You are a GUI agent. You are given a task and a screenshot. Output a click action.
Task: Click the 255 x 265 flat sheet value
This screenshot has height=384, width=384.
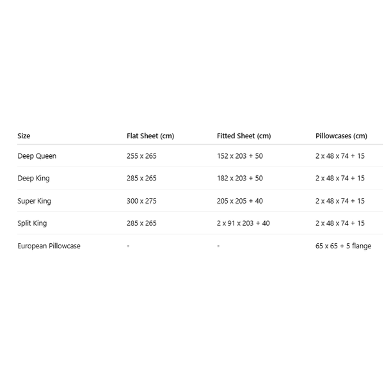pyautogui.click(x=141, y=156)
